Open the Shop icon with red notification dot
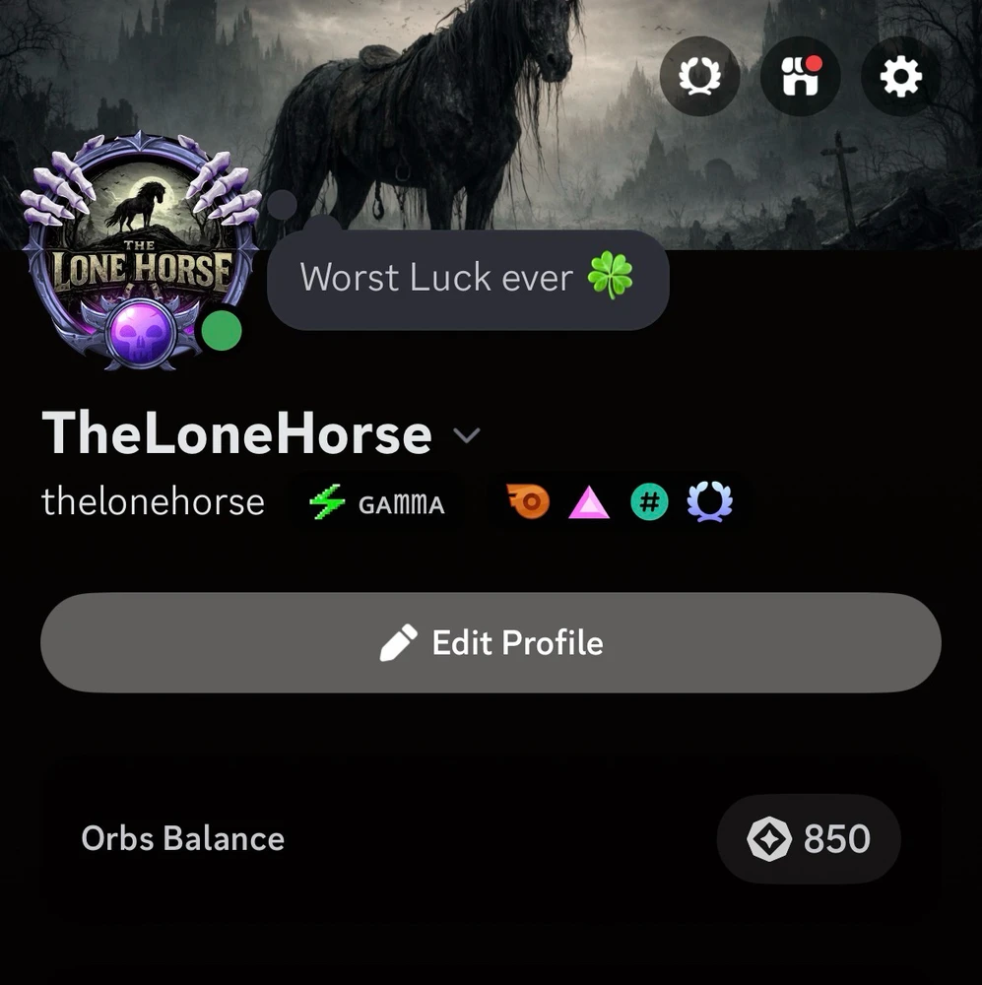982x985 pixels. 800,77
